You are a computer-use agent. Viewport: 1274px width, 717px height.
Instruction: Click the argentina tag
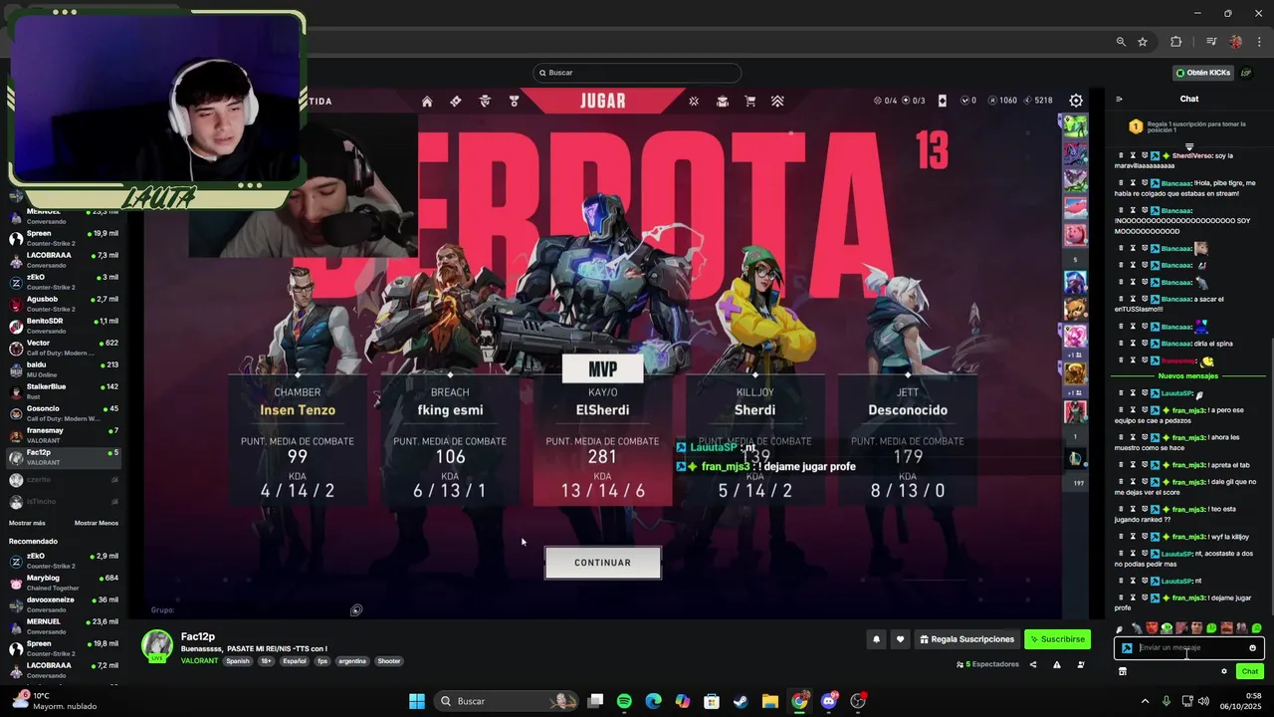coord(352,661)
